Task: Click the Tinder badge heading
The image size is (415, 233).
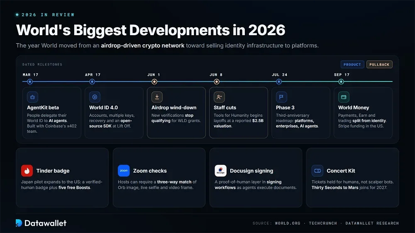Action: [53, 171]
